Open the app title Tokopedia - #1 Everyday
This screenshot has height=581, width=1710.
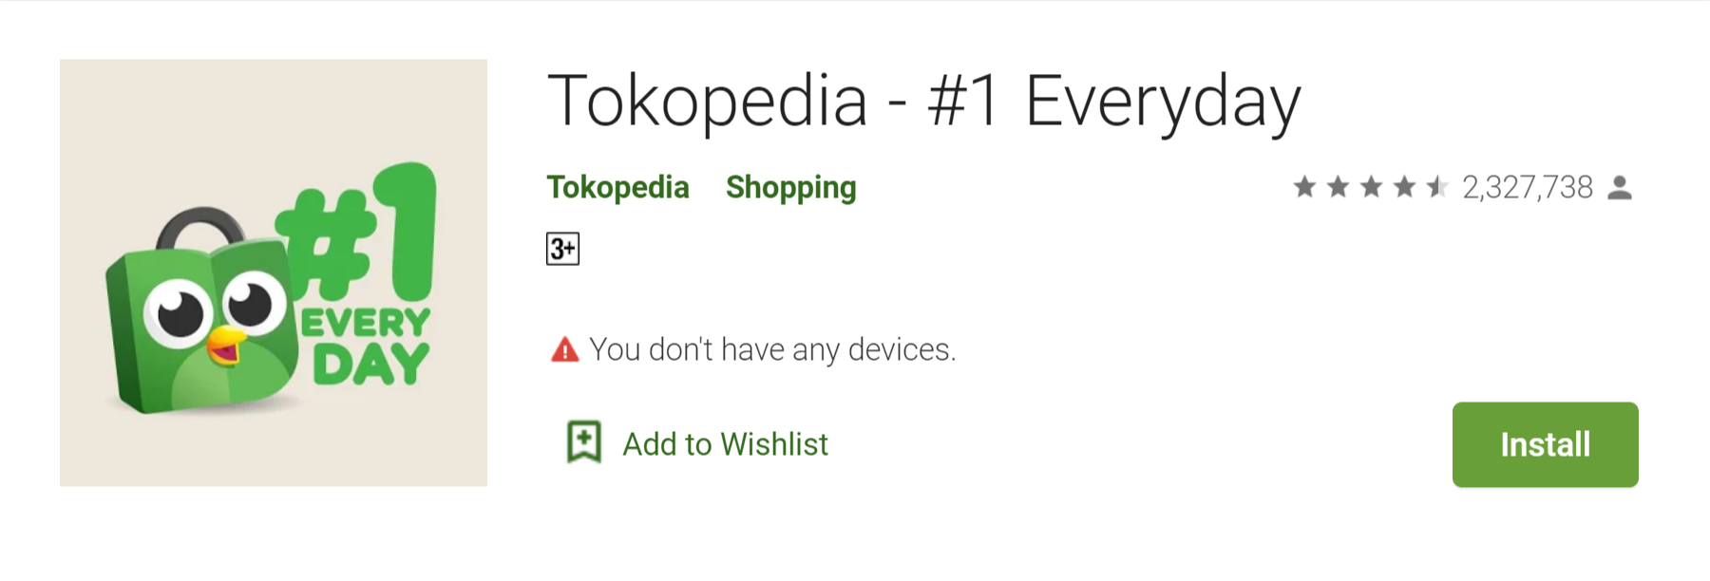[926, 96]
